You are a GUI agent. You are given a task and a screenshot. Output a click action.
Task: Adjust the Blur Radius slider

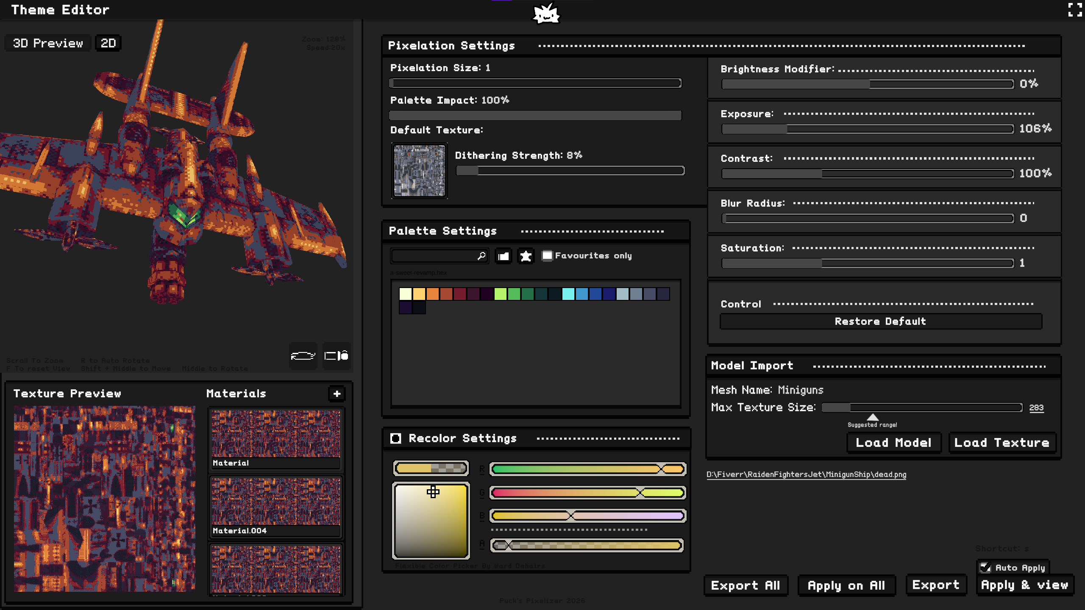(868, 219)
